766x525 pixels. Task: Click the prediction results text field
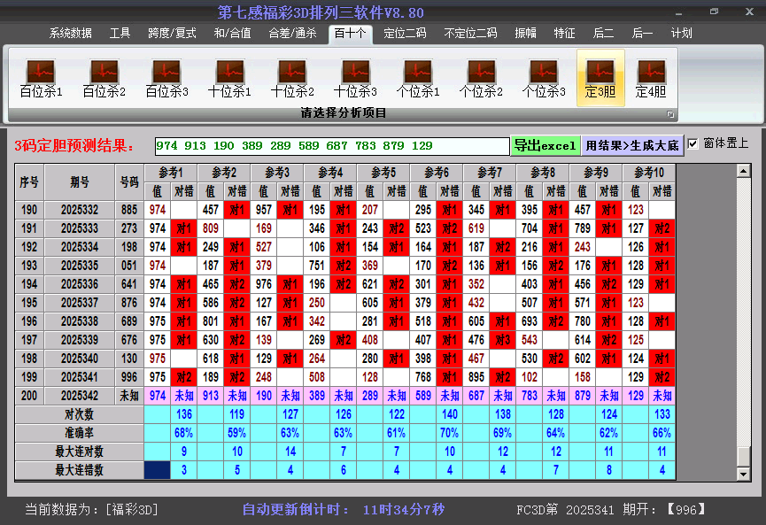coord(331,146)
